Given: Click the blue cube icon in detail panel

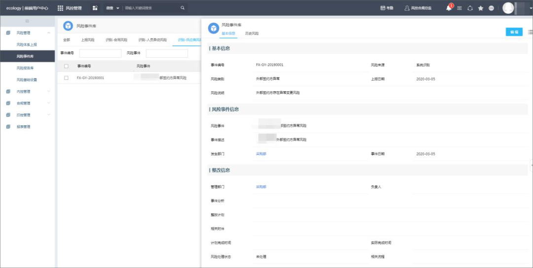Looking at the screenshot, I should click(214, 28).
